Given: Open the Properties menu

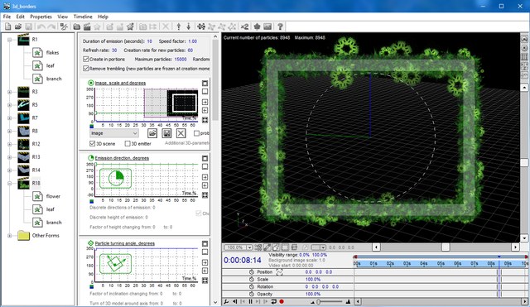Looking at the screenshot, I should point(41,17).
